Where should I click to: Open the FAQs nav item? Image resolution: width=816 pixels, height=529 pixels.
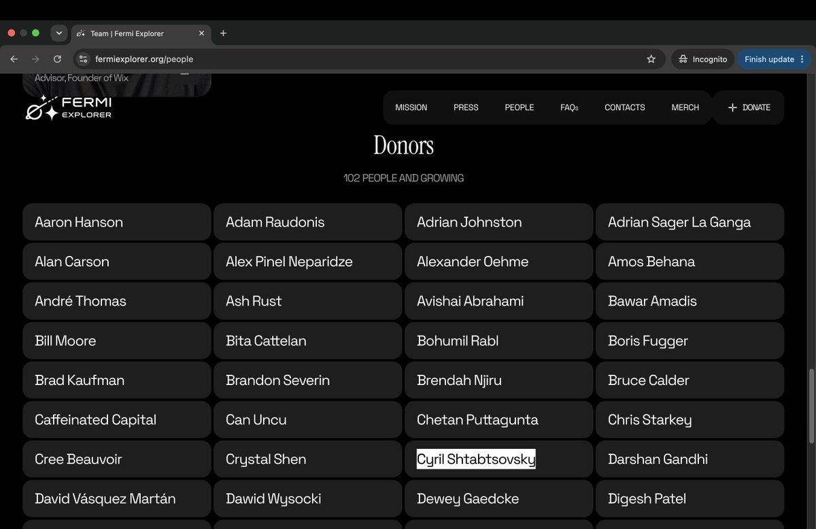569,107
